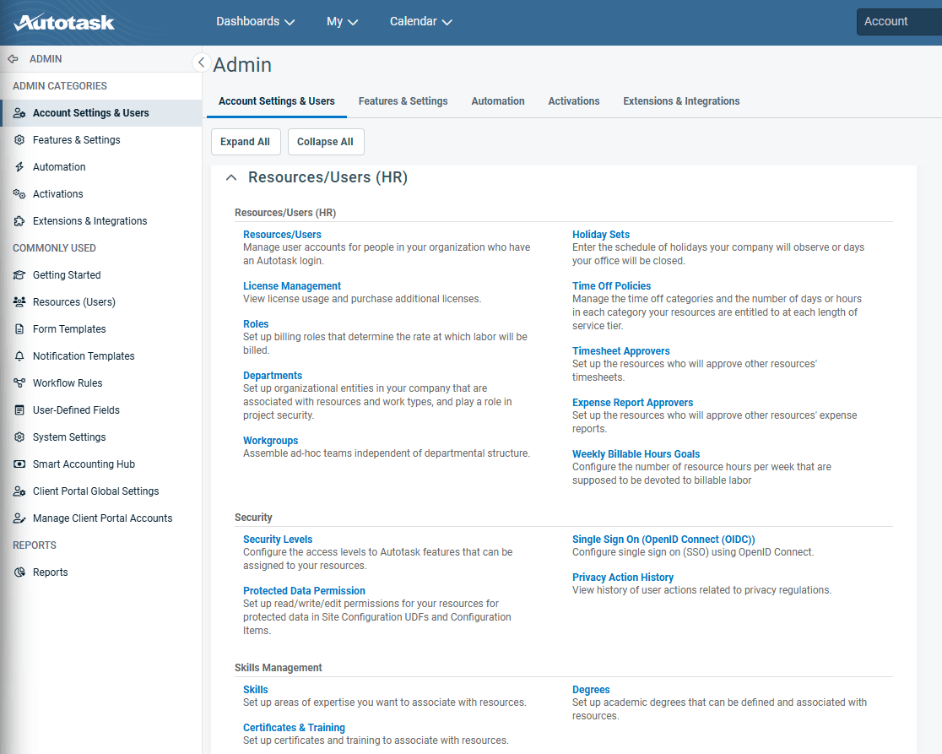Viewport: 942px width, 754px height.
Task: Switch to the Automation tab
Action: pos(497,101)
